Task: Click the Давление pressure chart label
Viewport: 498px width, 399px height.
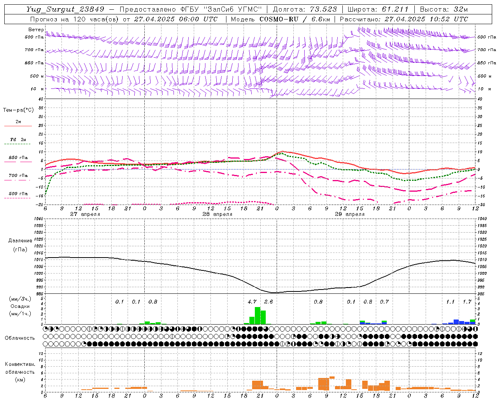Action: pos(20,241)
